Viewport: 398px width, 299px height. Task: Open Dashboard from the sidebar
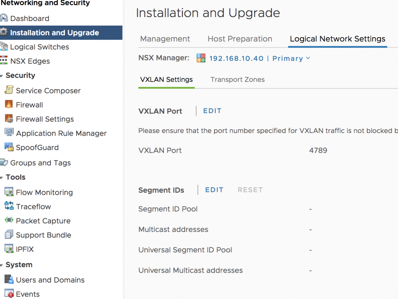pyautogui.click(x=30, y=19)
